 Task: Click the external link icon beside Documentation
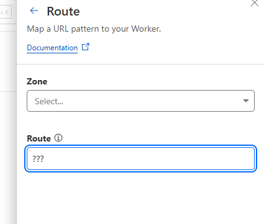(86, 47)
